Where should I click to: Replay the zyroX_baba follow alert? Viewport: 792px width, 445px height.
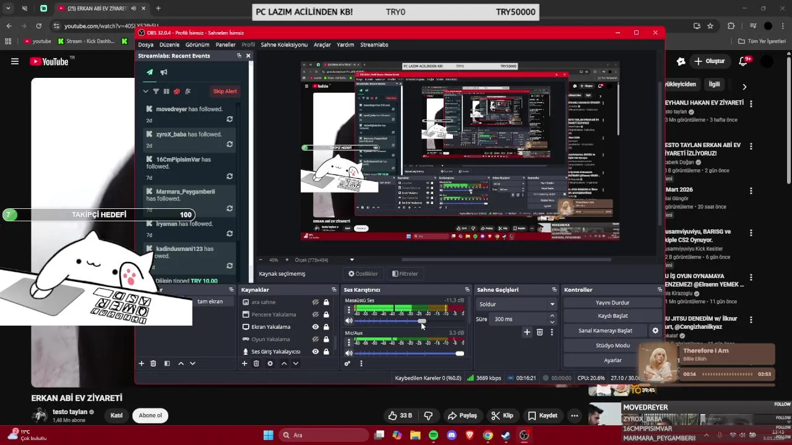[x=230, y=144]
